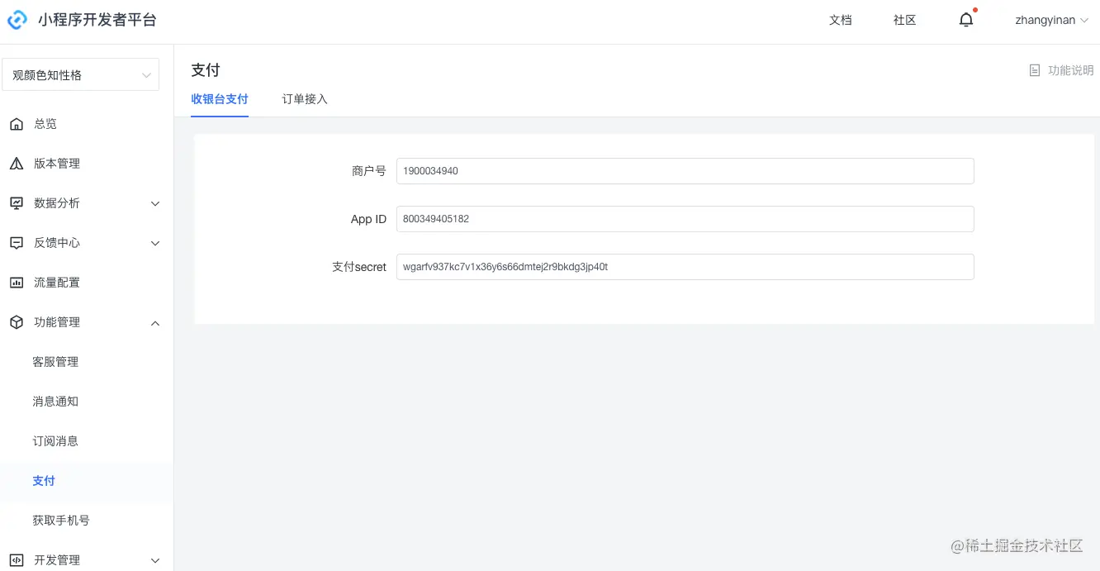Expand the 开发管理 chevron
The height and width of the screenshot is (571, 1100).
coord(155,560)
